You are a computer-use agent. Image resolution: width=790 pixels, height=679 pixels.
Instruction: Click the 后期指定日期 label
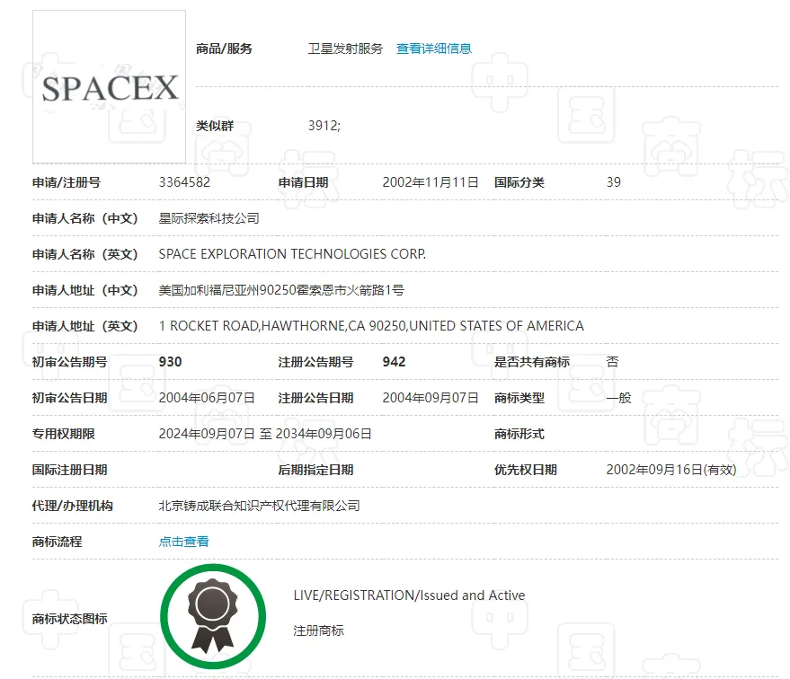[315, 470]
